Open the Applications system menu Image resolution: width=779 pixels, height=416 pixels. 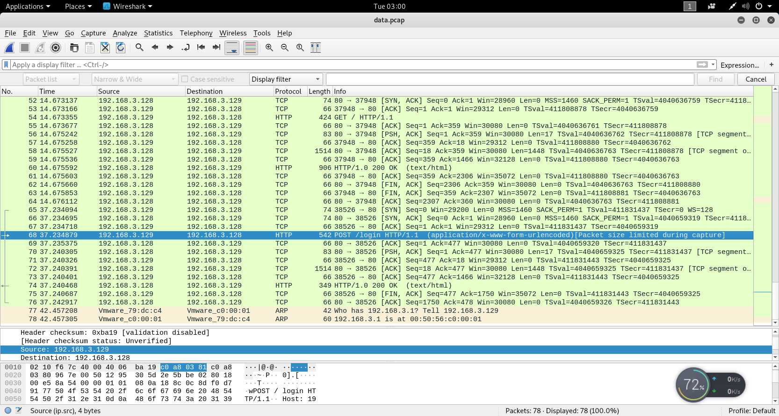coord(28,7)
